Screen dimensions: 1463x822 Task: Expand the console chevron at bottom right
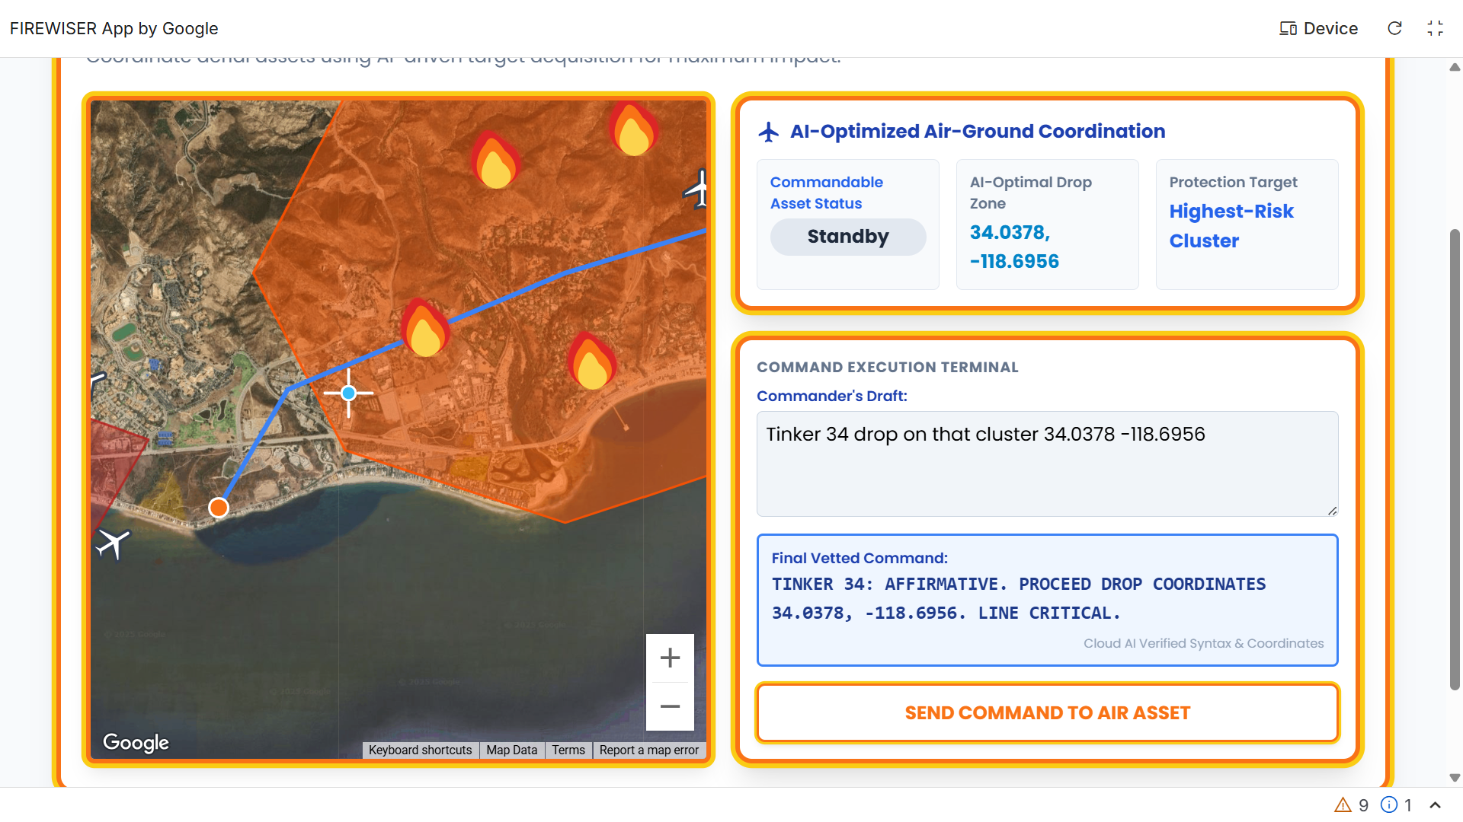pyautogui.click(x=1435, y=805)
